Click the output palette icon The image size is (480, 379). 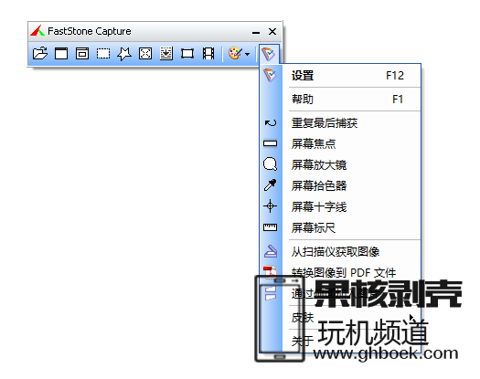click(235, 54)
